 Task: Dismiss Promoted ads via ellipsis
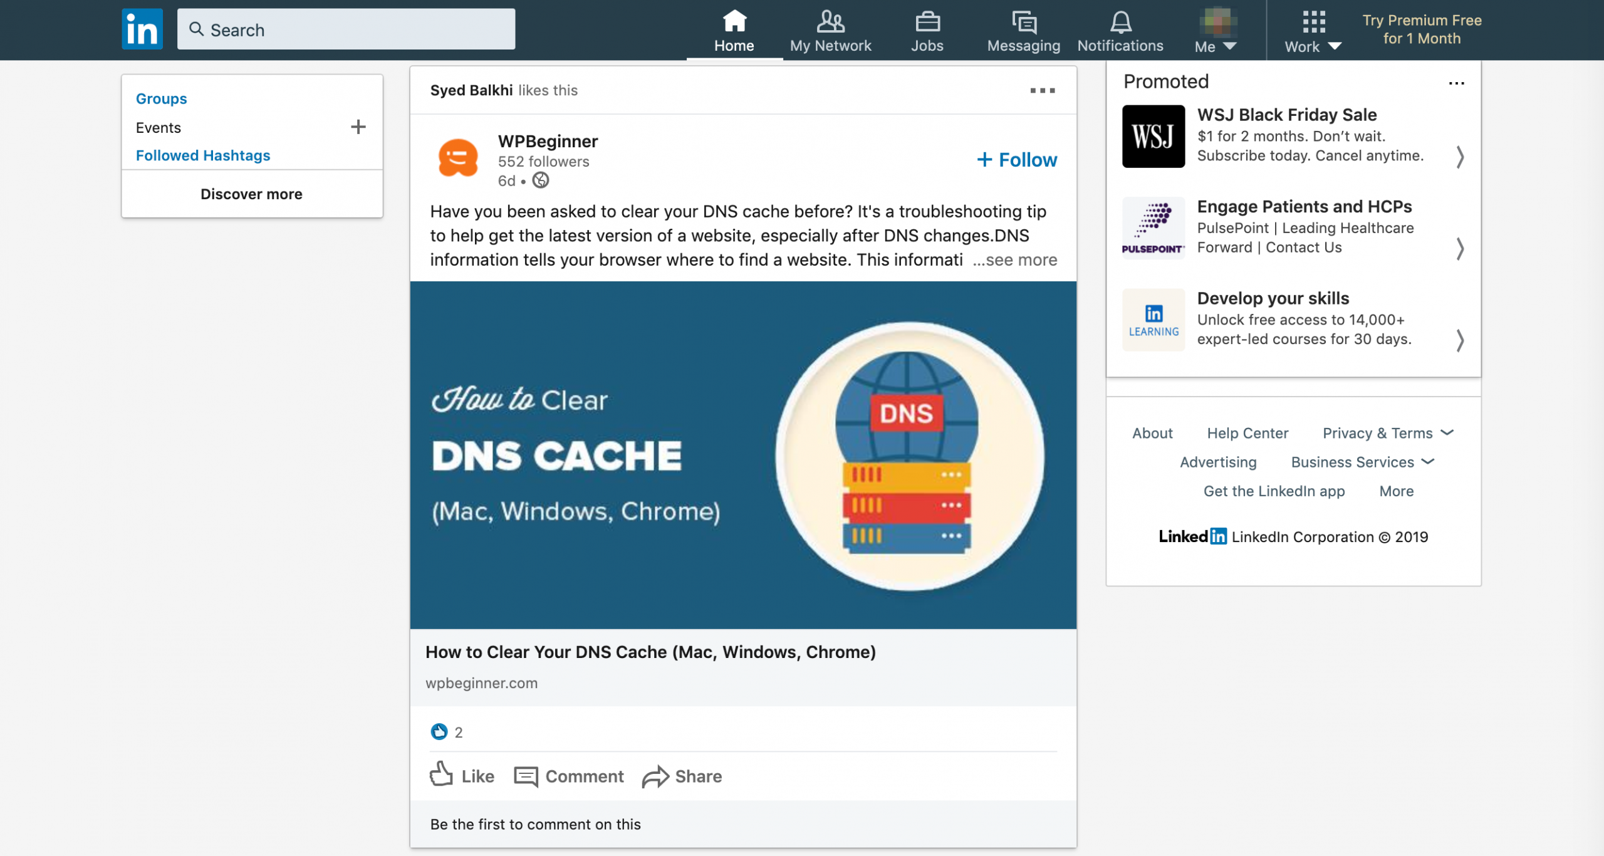click(1457, 83)
